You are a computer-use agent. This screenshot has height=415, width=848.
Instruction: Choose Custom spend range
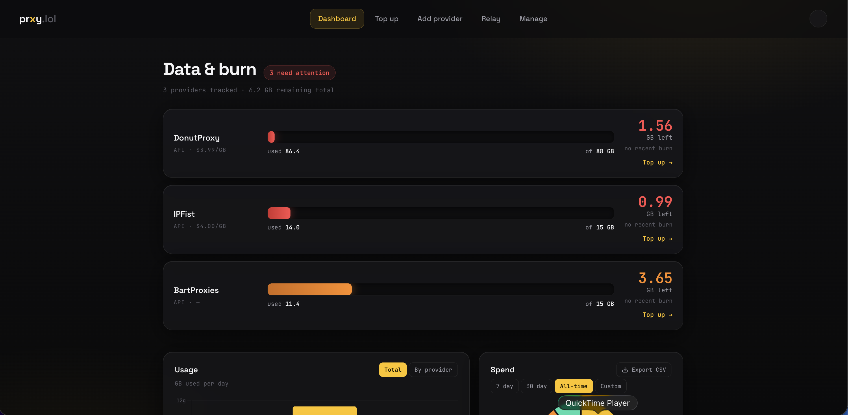[610, 386]
